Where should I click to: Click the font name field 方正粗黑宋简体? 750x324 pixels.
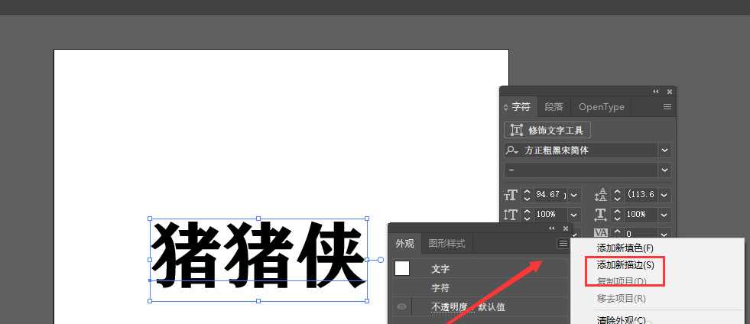pos(581,151)
